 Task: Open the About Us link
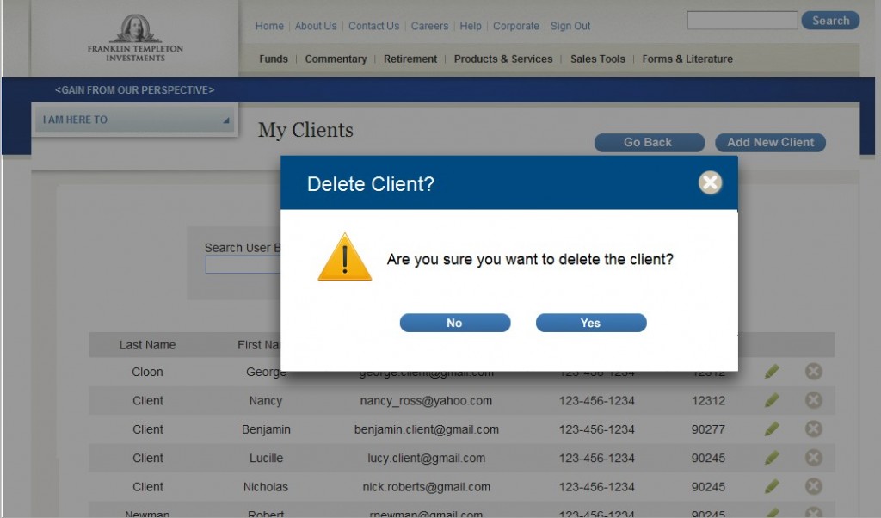tap(316, 26)
